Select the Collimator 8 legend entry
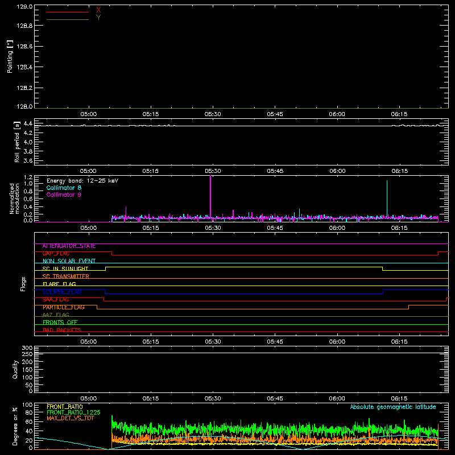 (x=64, y=188)
